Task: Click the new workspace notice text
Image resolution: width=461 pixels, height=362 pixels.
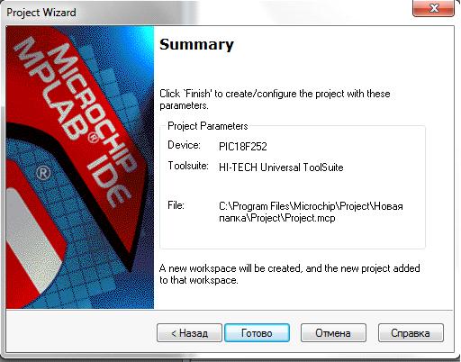Action: [x=290, y=274]
